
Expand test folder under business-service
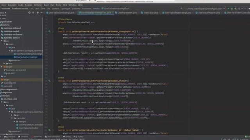(x=4, y=63)
